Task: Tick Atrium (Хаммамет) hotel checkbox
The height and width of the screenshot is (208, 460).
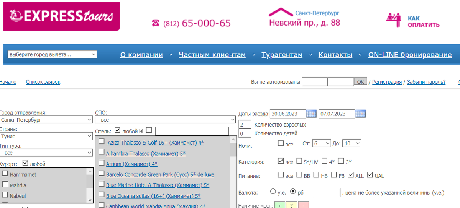Action: tap(102, 163)
